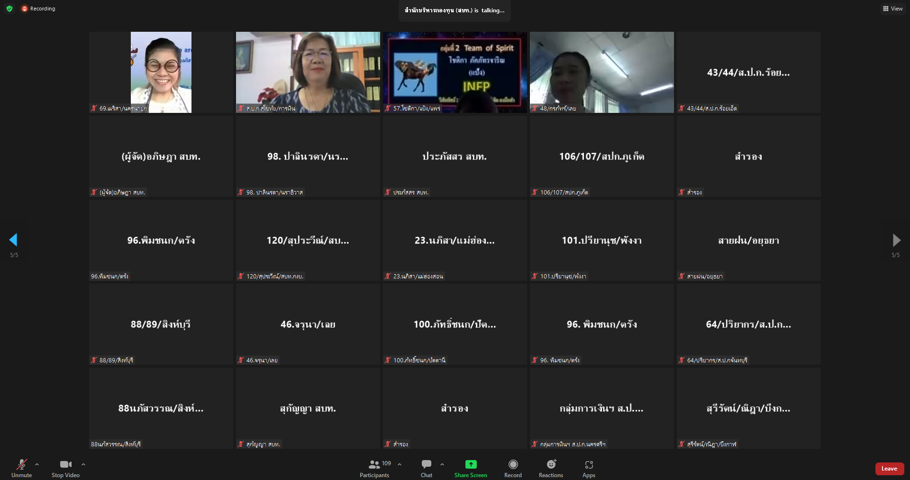The height and width of the screenshot is (480, 910).
Task: Click the 96. พิมชนก/ตรัง muted name label
Action: click(x=560, y=360)
